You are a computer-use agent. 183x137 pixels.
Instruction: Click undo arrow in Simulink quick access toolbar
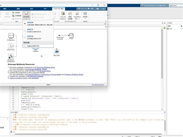[82, 9]
